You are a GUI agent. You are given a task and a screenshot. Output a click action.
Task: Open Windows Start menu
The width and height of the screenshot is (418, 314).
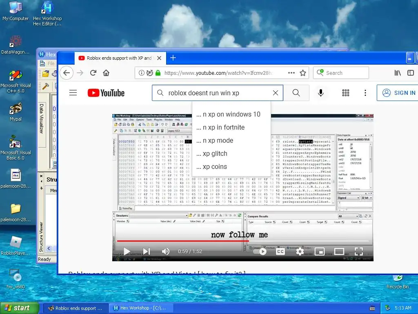pyautogui.click(x=19, y=308)
